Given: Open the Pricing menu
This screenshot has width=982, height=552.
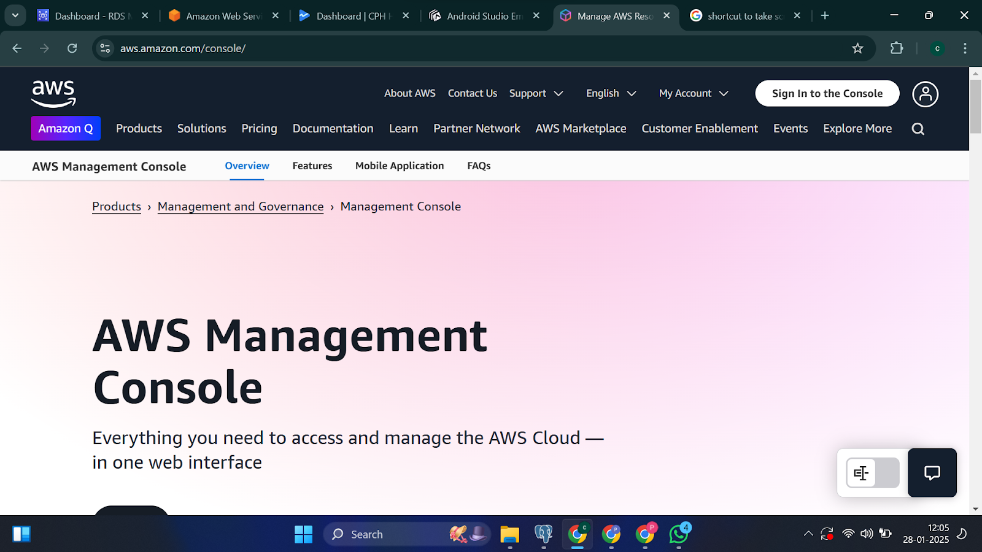Looking at the screenshot, I should [259, 128].
